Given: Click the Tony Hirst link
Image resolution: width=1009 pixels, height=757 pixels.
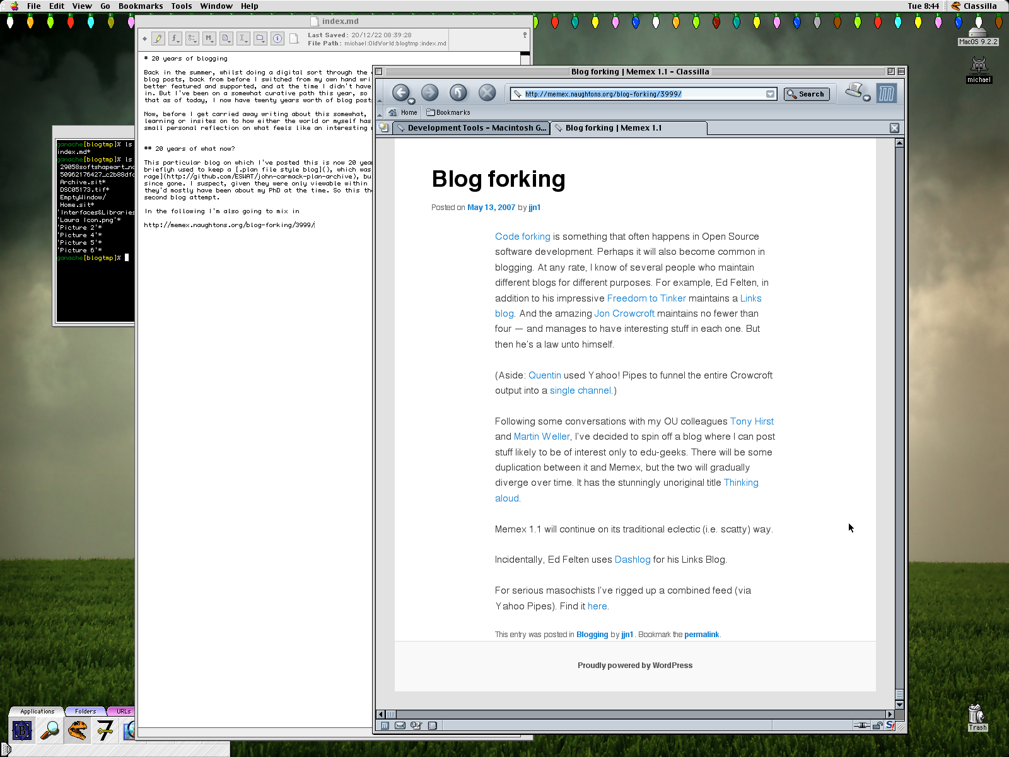Looking at the screenshot, I should tap(752, 421).
